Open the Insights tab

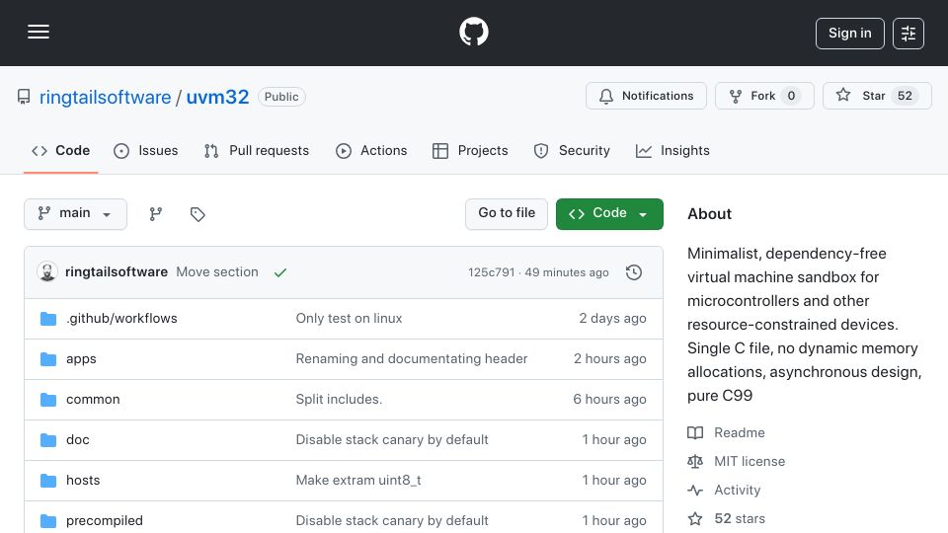click(x=672, y=150)
